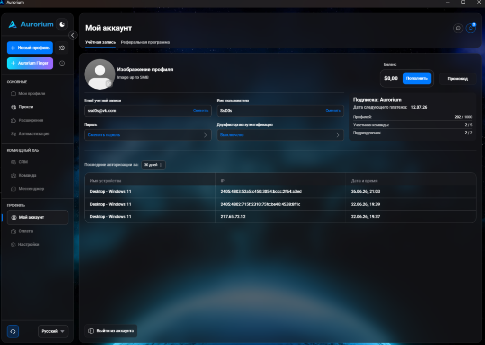Click the IP column header

pos(223,181)
